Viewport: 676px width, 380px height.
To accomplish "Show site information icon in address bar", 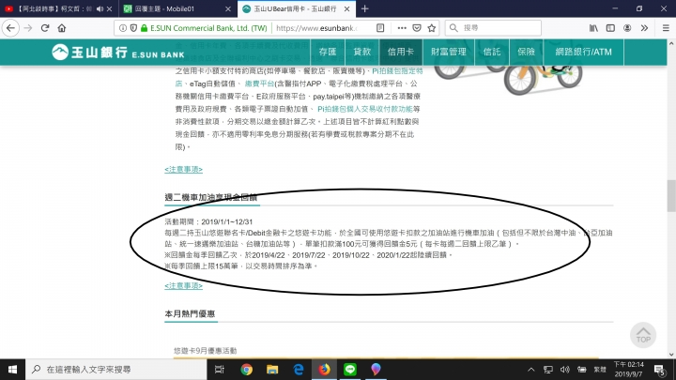I will (123, 28).
